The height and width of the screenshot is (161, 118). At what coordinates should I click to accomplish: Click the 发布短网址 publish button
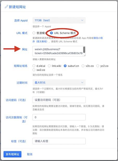pyautogui.click(x=12, y=154)
